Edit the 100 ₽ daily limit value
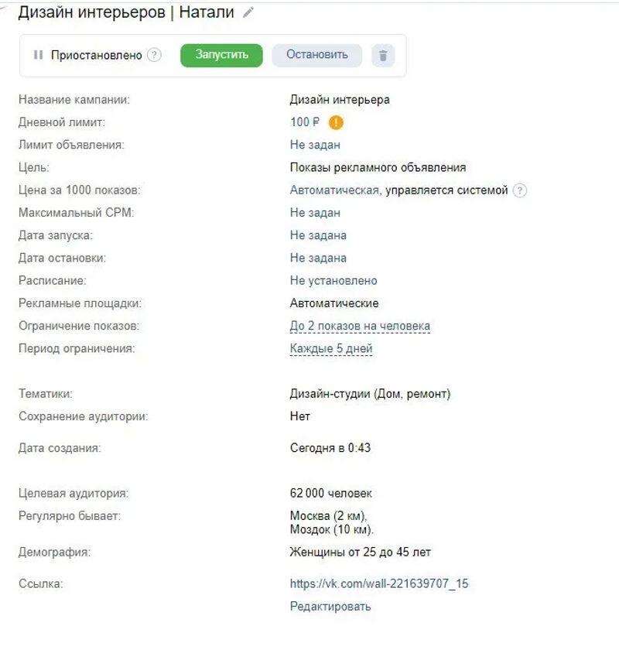This screenshot has width=619, height=650. click(304, 122)
